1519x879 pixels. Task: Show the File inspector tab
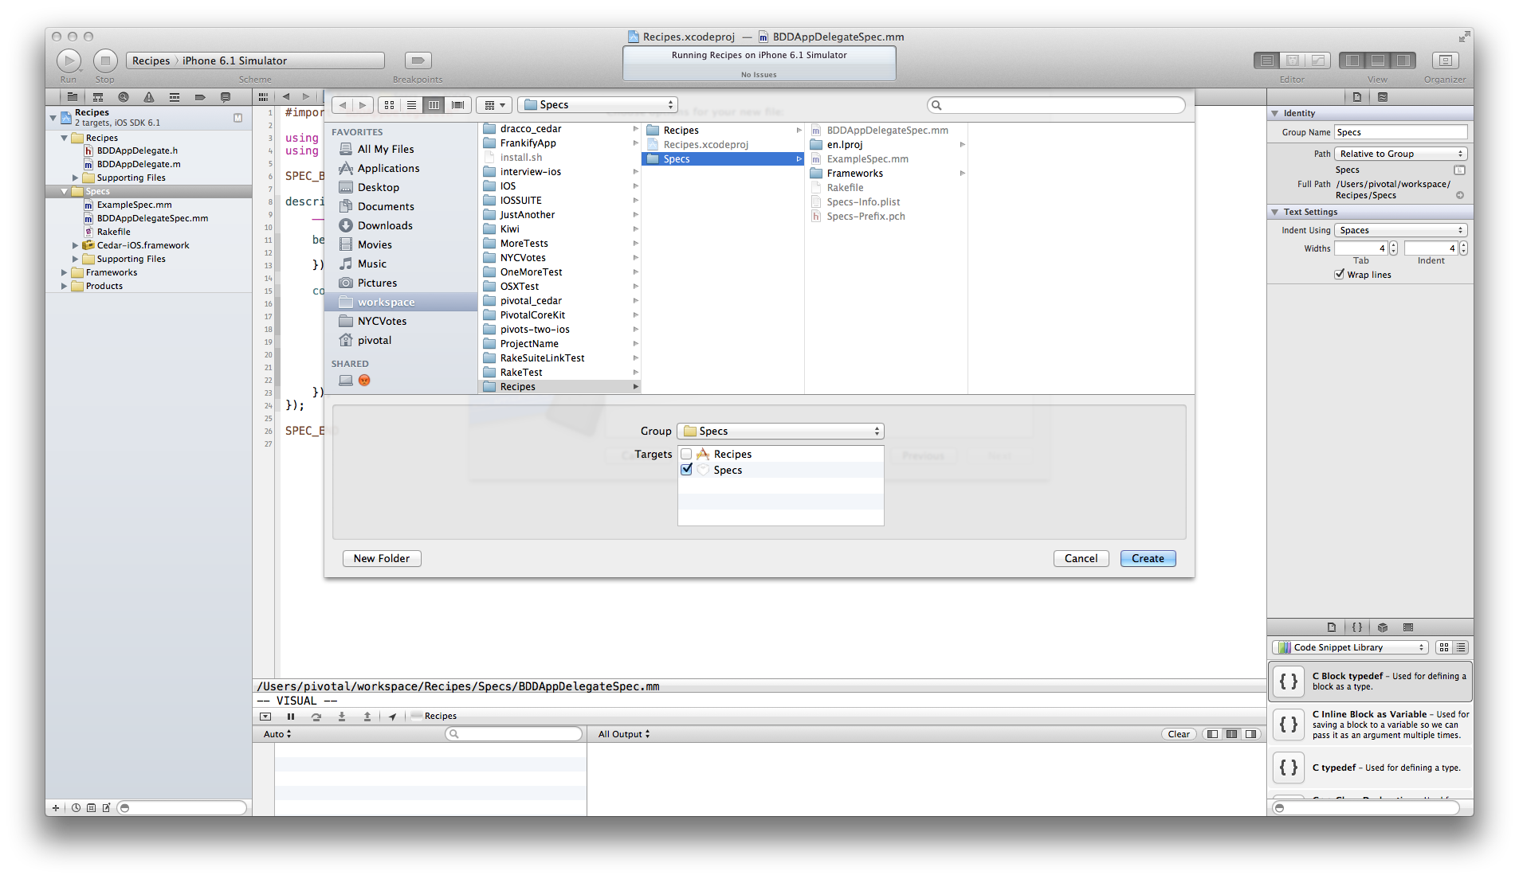[x=1357, y=97]
